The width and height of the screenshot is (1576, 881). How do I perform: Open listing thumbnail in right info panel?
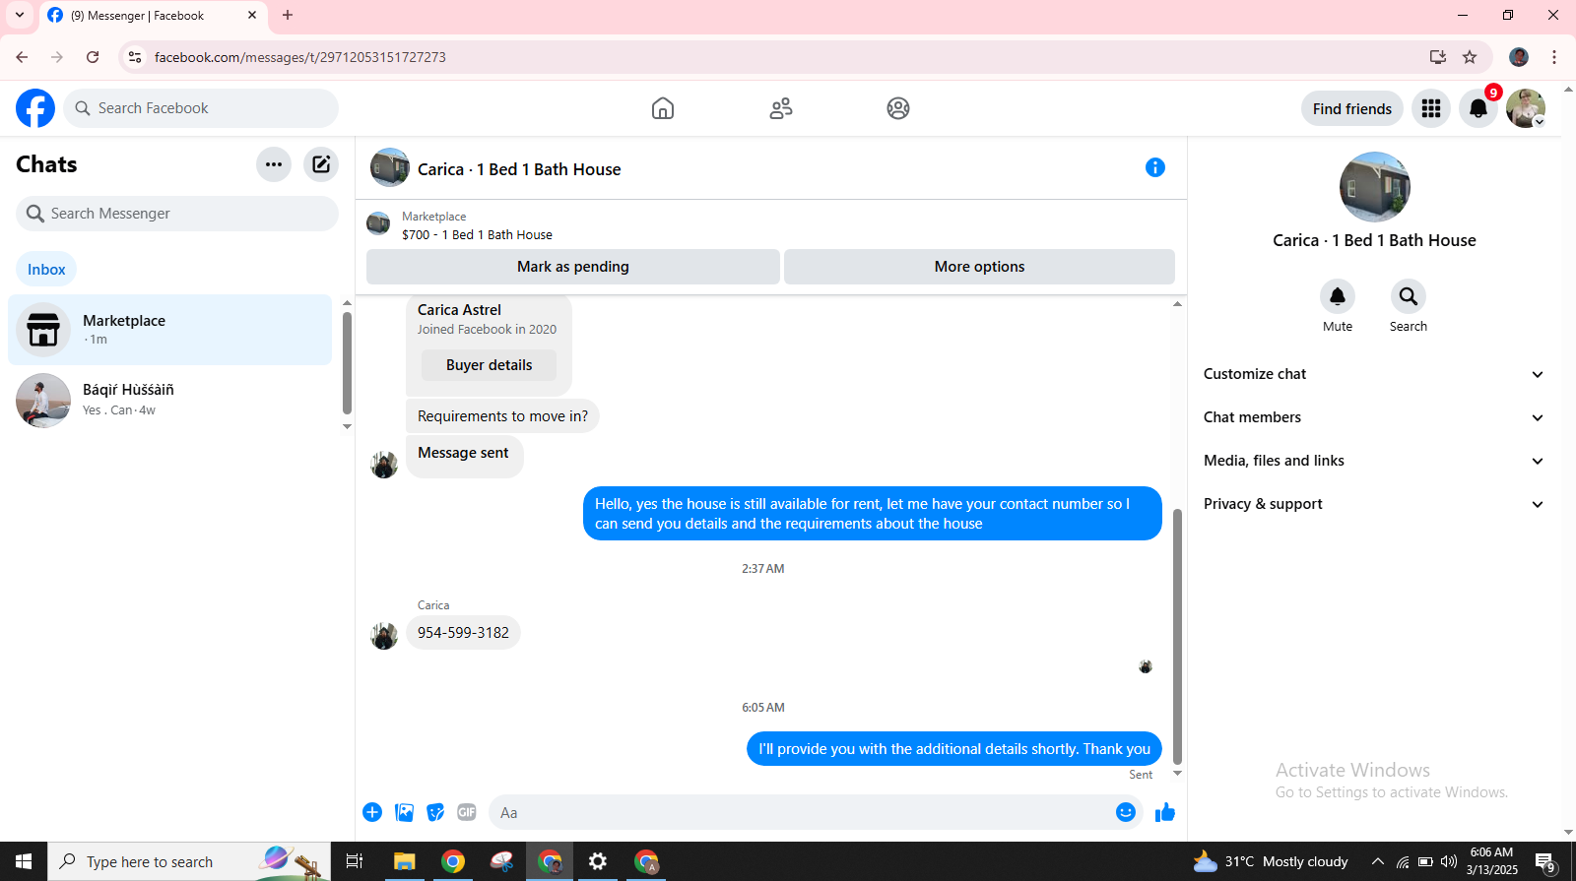(x=1375, y=187)
